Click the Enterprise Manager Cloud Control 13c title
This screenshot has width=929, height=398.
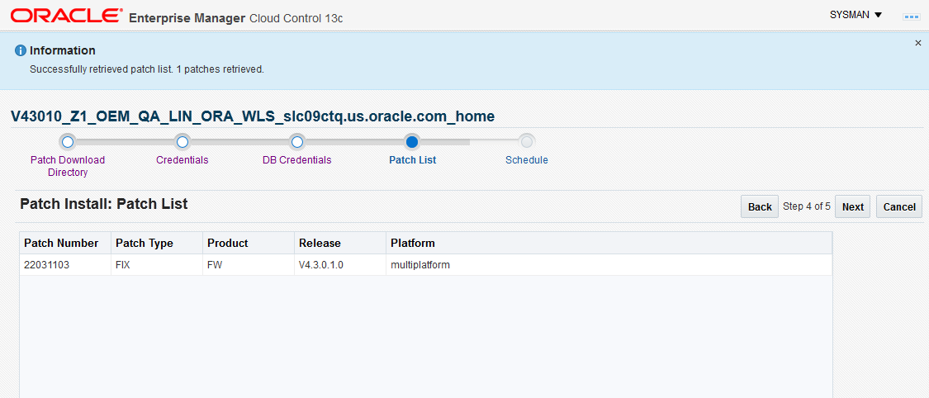click(x=236, y=18)
